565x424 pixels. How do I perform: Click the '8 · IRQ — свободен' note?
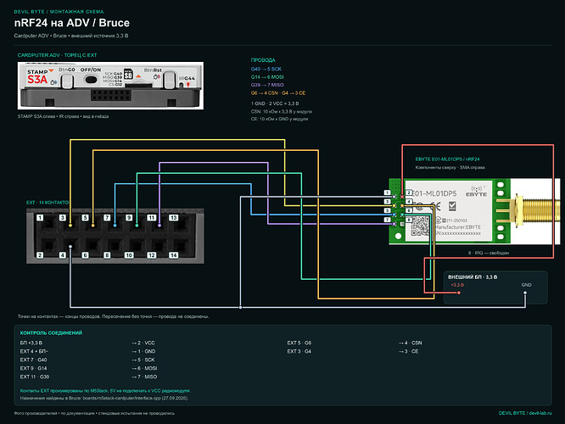(x=489, y=253)
